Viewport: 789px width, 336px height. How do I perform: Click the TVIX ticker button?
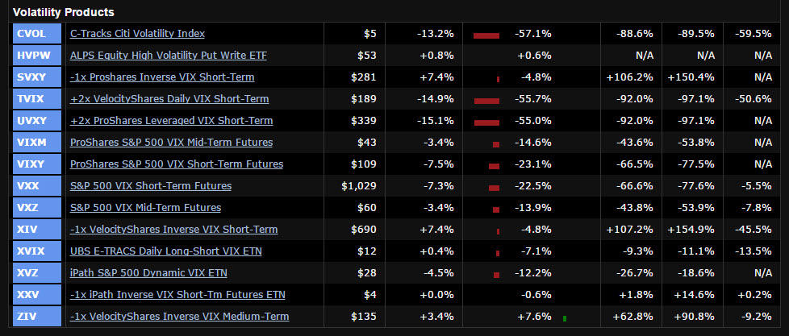[37, 99]
